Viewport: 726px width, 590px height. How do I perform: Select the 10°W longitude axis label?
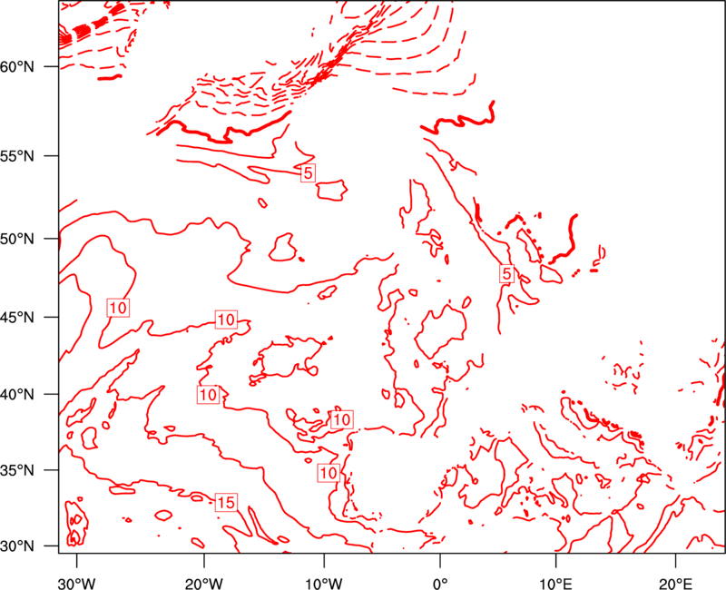pos(324,584)
